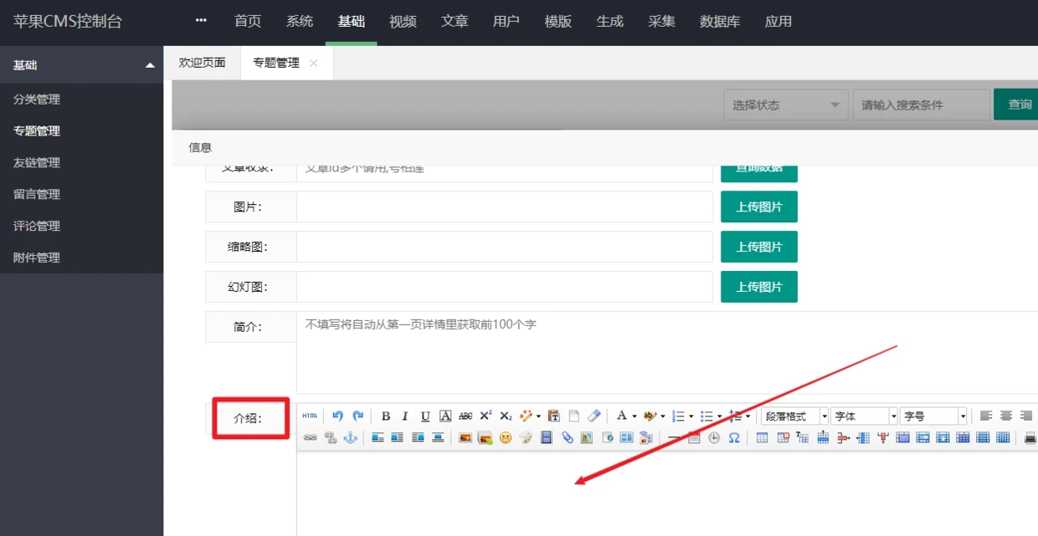The height and width of the screenshot is (536, 1038).
Task: Open the font color picker
Action: point(621,416)
